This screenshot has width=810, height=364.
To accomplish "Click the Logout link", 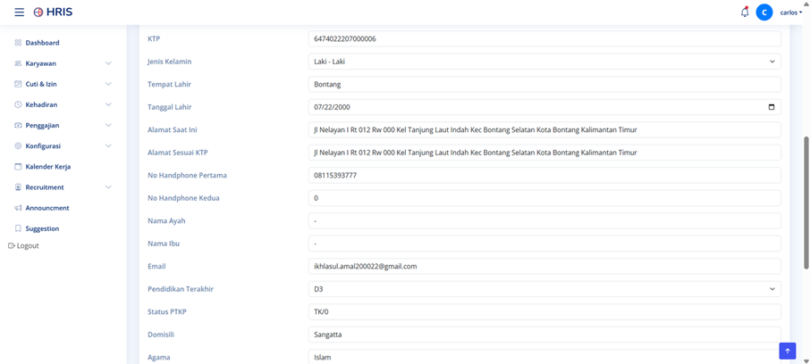I will coord(24,246).
